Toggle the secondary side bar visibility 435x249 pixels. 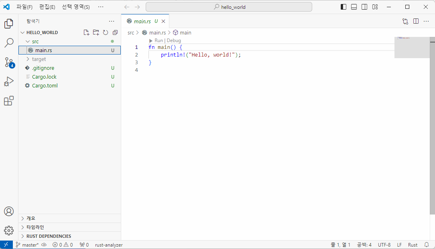point(364,7)
